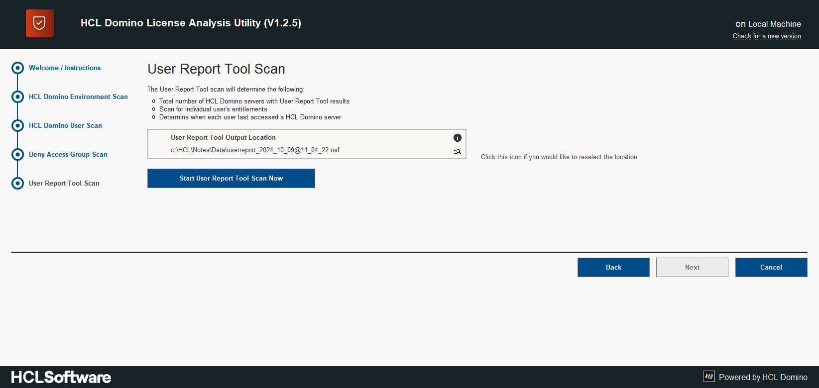Viewport: 819px width, 388px height.
Task: Click the Cancel button
Action: click(x=771, y=267)
